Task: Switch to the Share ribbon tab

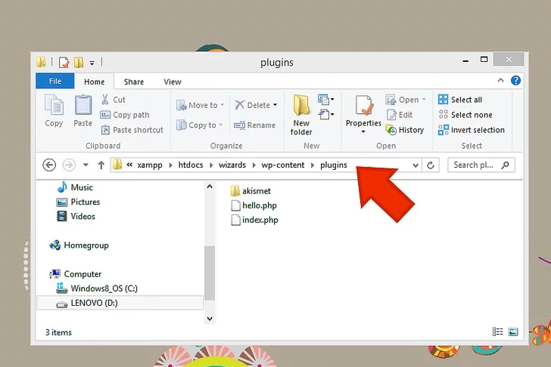Action: 134,82
